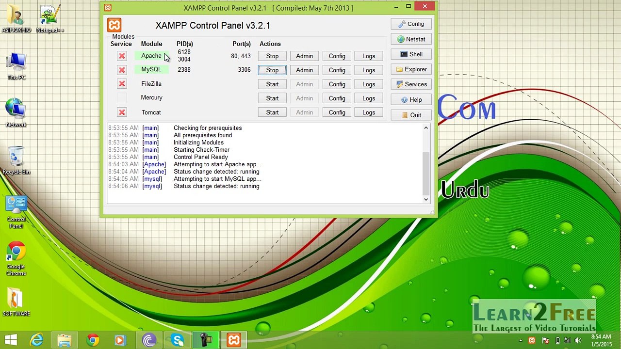
Task: Check the battery status tray icon
Action: click(x=557, y=341)
